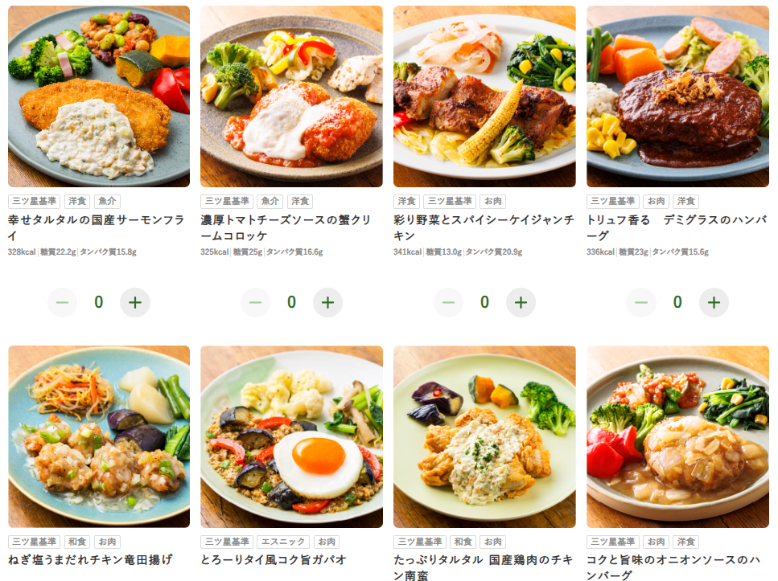Image resolution: width=778 pixels, height=581 pixels.
Task: Click minus for 濃厚トマトチーズソースの蟹クリームコロッケ
Action: [x=256, y=302]
